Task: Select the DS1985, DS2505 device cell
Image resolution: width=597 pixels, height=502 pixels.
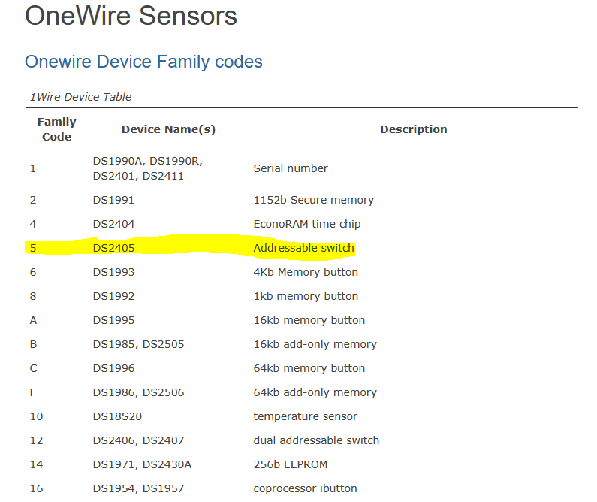Action: coord(138,344)
